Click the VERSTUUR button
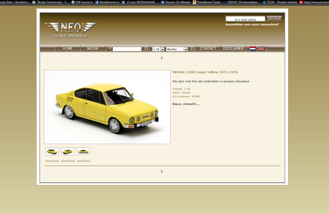 pos(274,19)
